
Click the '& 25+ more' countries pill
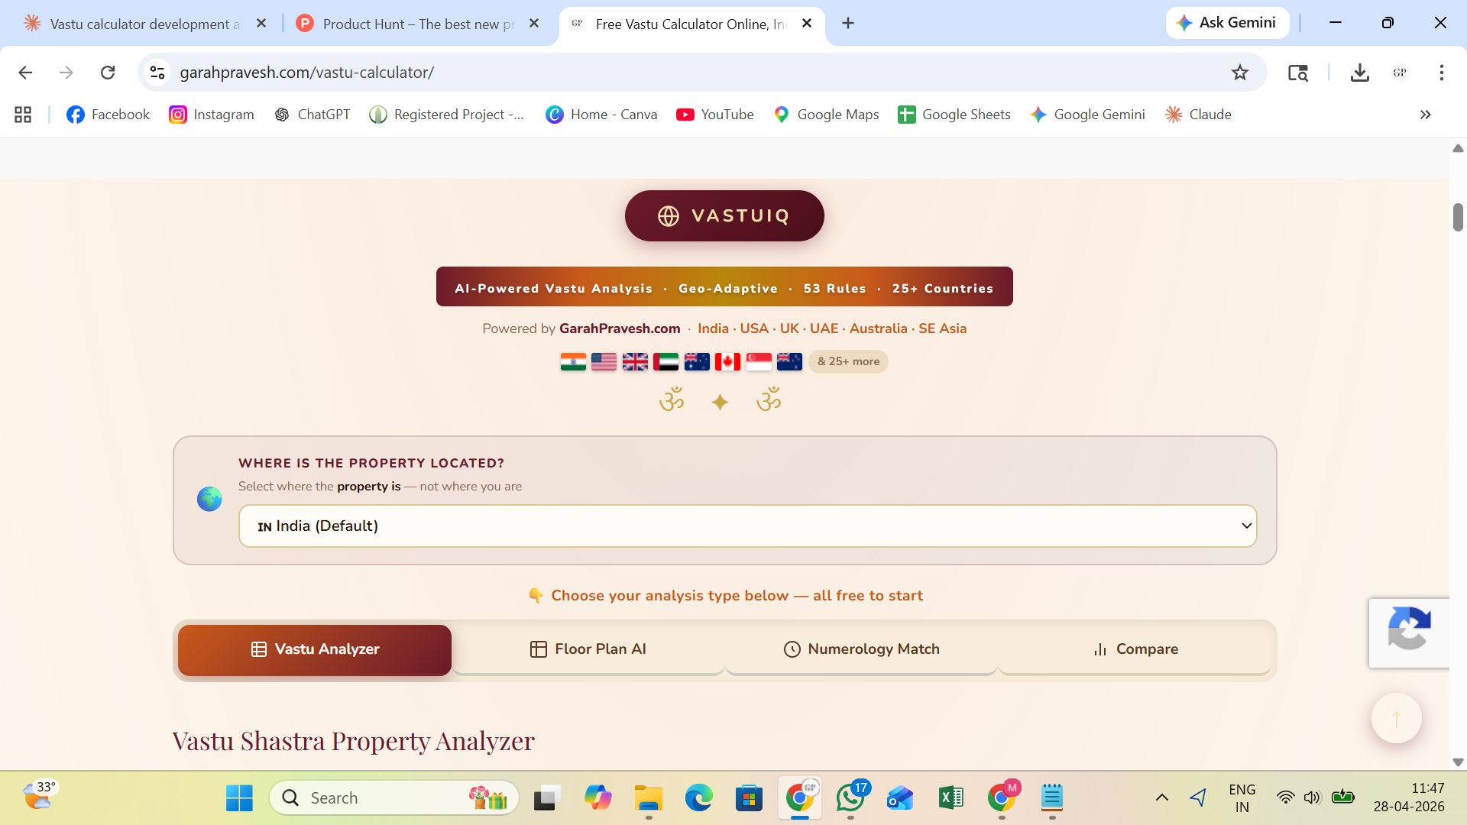[x=848, y=361]
